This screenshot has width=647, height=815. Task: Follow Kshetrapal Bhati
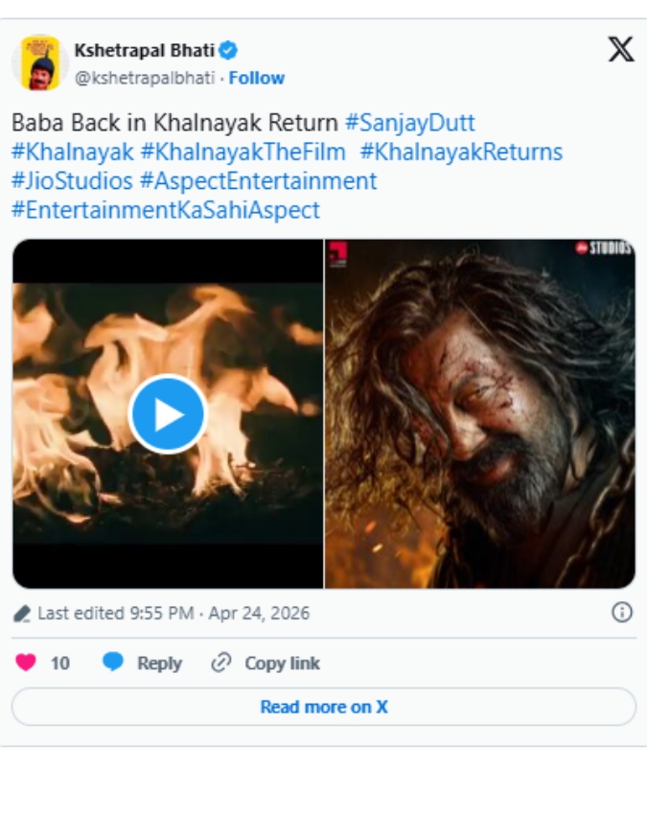(256, 78)
